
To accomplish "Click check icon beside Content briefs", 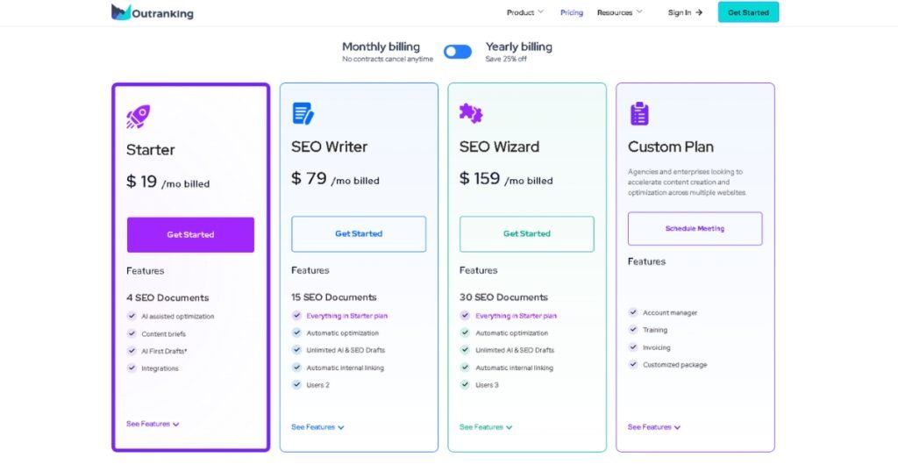I will point(132,333).
